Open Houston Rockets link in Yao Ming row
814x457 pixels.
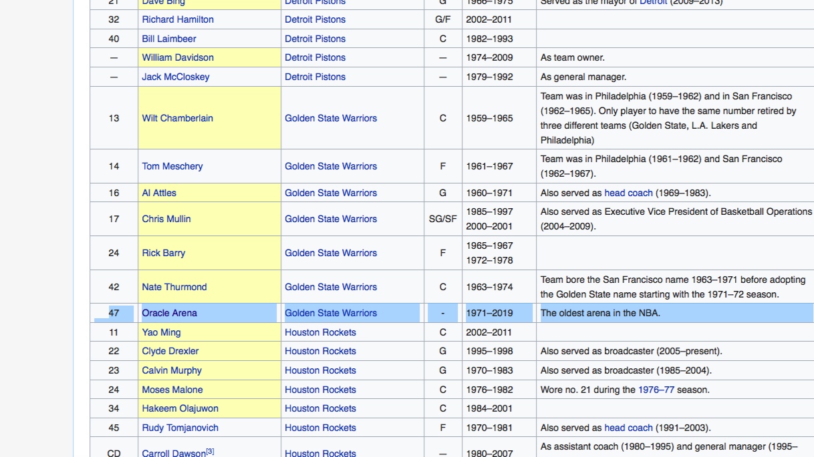coord(320,332)
